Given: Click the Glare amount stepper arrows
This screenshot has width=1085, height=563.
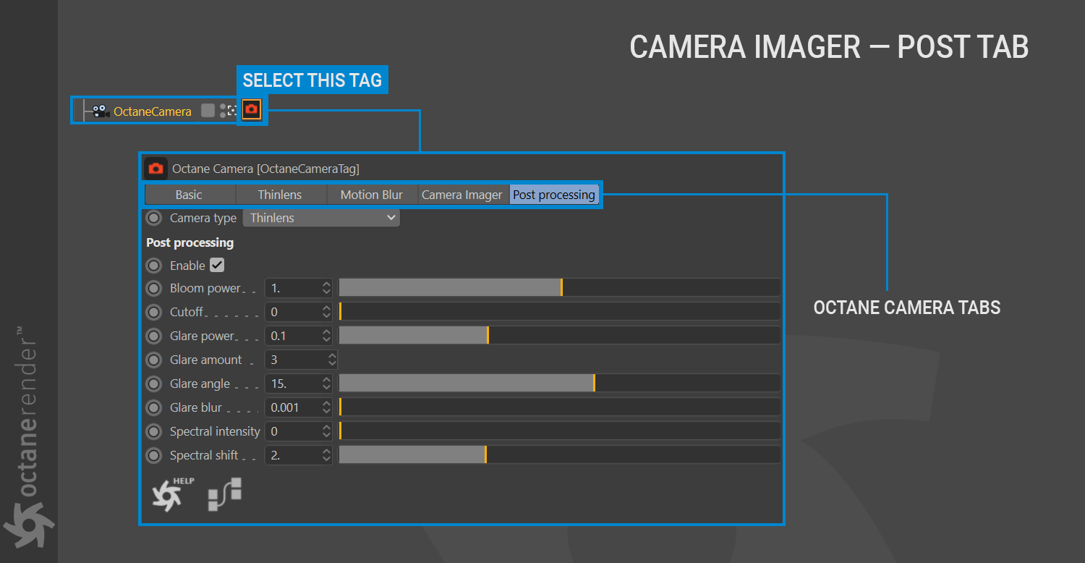Looking at the screenshot, I should point(332,360).
